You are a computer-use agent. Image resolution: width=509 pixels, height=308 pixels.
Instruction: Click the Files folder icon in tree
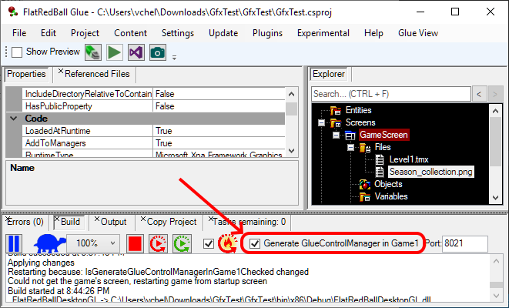tap(365, 147)
